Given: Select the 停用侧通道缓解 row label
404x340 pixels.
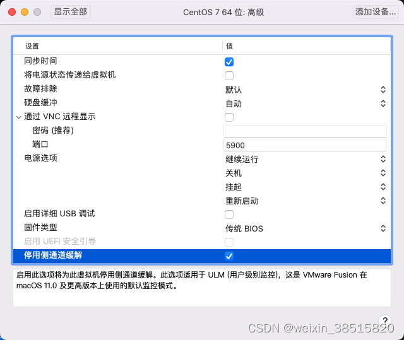Looking at the screenshot, I should click(x=53, y=255).
